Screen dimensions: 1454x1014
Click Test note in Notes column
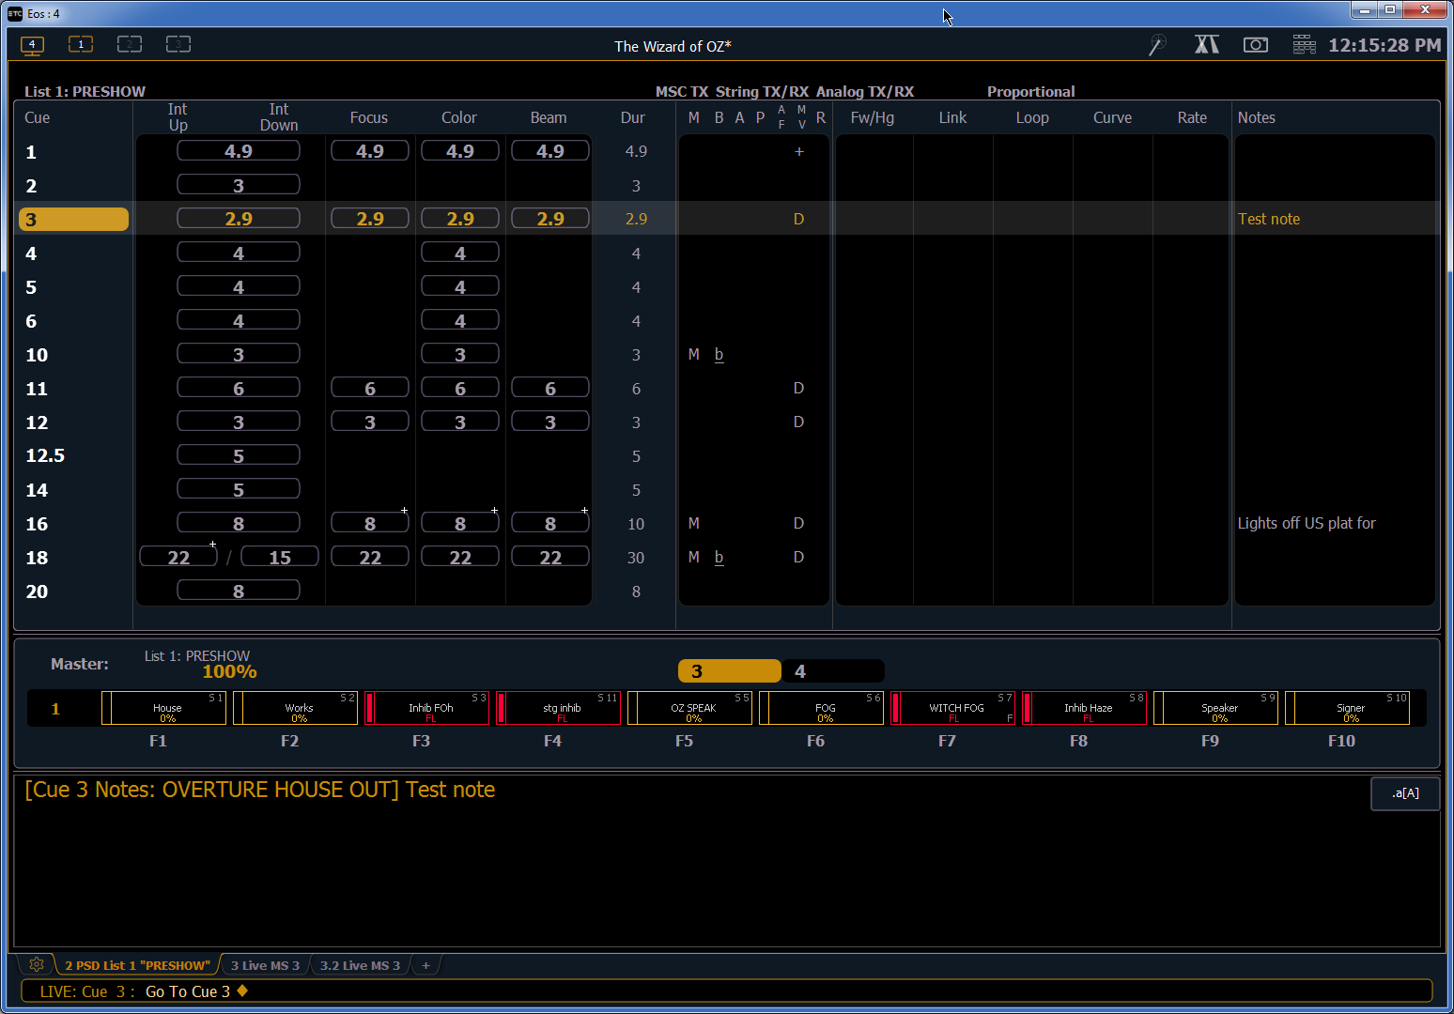click(1269, 219)
